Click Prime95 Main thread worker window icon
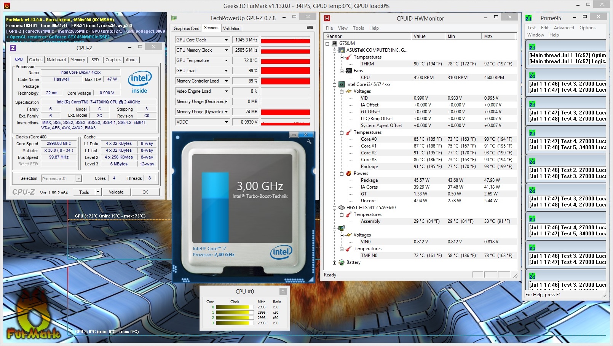Viewport: 613px width, 346px height. 532,47
